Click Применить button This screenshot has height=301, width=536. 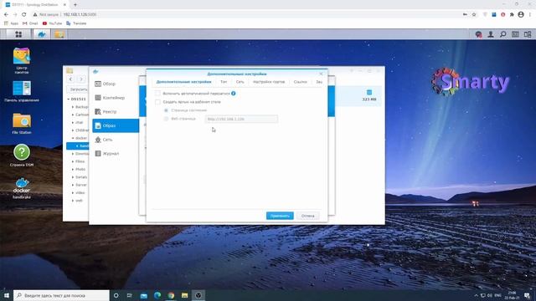280,216
